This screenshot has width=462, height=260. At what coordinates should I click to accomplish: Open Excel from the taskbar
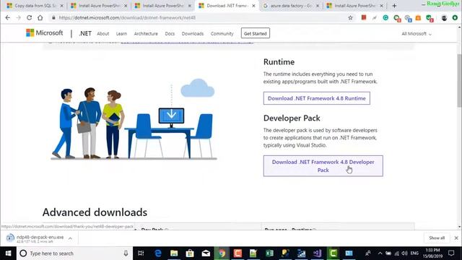point(269,253)
